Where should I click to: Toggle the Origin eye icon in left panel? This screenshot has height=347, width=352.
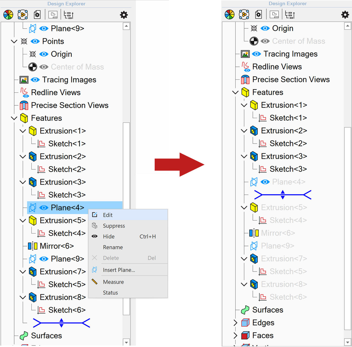coord(44,54)
